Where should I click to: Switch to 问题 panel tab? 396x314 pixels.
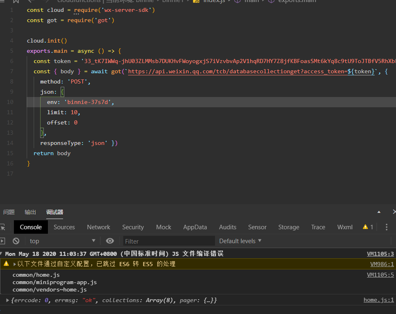point(9,212)
